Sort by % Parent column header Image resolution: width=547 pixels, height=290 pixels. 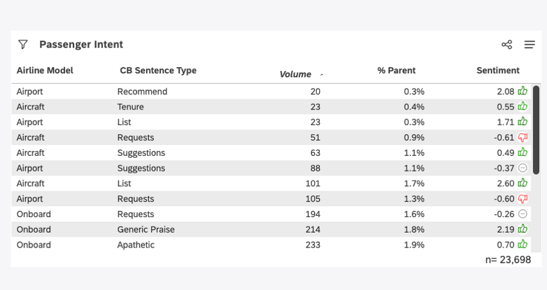[396, 70]
